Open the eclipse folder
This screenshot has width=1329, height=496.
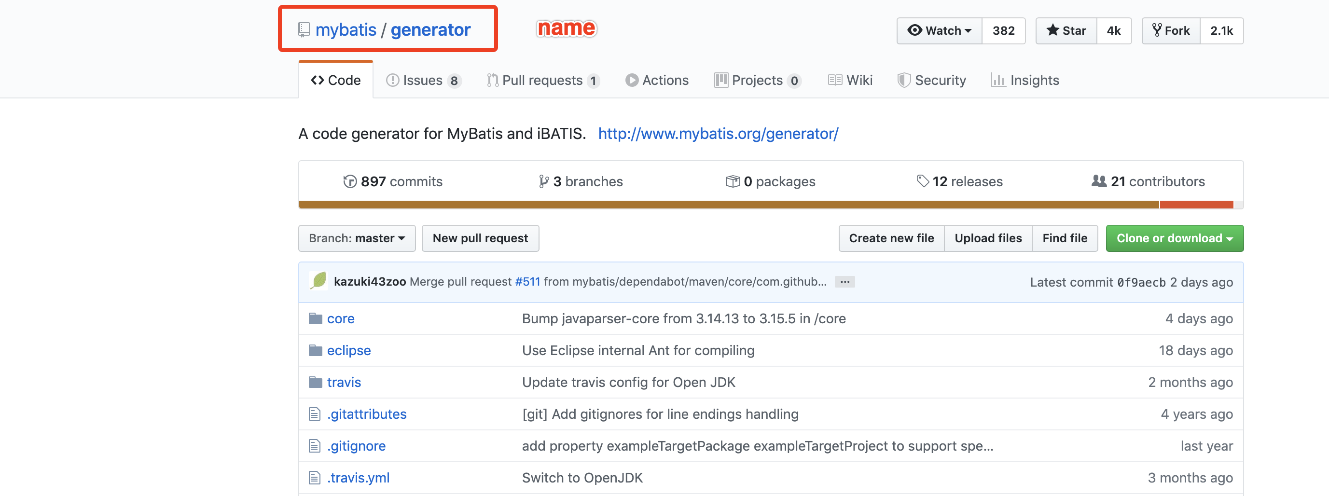click(348, 351)
